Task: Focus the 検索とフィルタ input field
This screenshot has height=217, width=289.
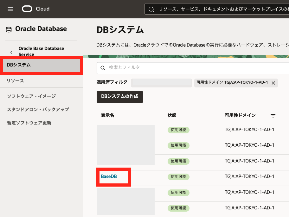Action: coord(196,68)
